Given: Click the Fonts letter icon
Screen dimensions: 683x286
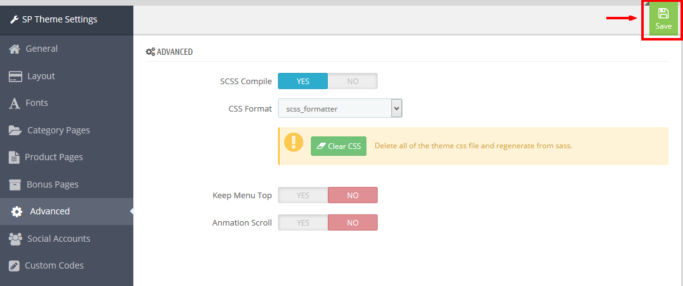Looking at the screenshot, I should [14, 103].
